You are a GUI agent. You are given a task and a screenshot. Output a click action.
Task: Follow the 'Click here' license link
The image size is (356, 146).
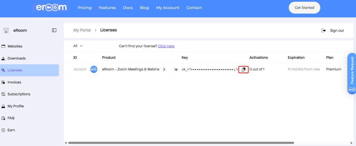(166, 46)
